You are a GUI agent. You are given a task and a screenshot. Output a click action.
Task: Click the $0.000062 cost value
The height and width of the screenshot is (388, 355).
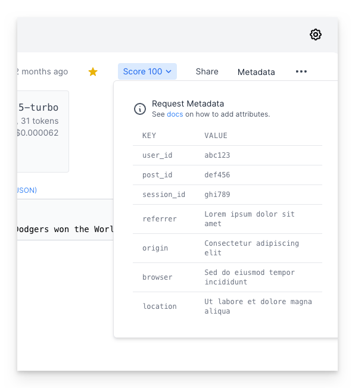38,133
